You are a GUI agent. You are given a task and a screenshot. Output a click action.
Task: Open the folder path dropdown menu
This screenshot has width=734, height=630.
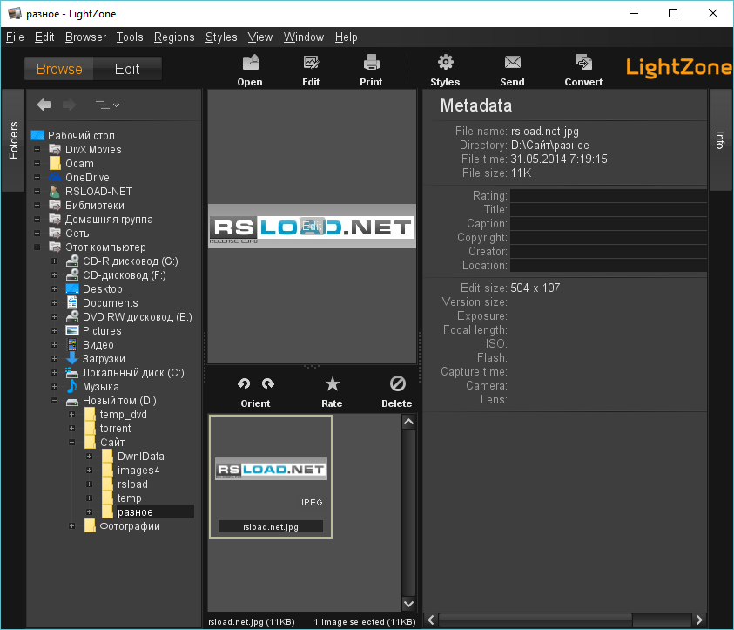107,105
